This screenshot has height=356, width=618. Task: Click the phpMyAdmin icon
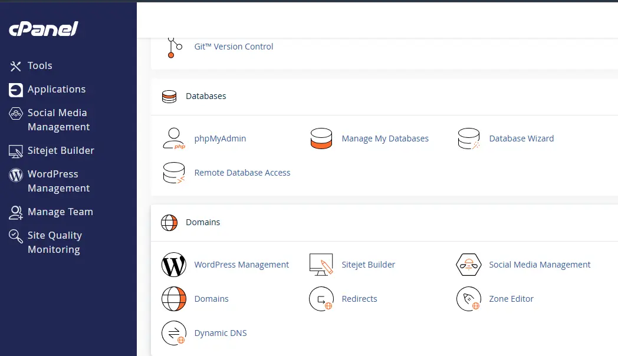(174, 139)
